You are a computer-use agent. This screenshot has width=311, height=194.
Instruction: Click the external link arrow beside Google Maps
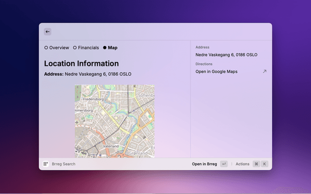click(264, 71)
